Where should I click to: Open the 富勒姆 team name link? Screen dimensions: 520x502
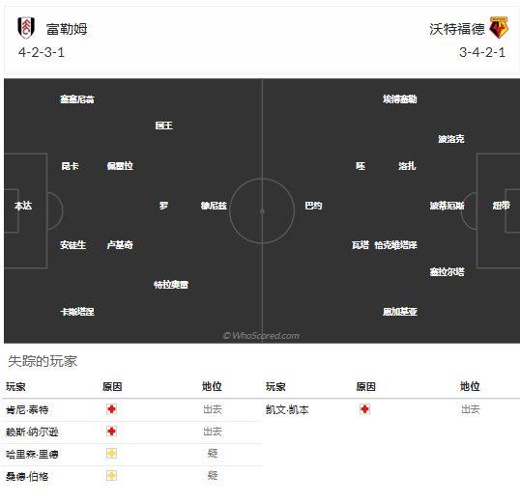click(x=67, y=29)
